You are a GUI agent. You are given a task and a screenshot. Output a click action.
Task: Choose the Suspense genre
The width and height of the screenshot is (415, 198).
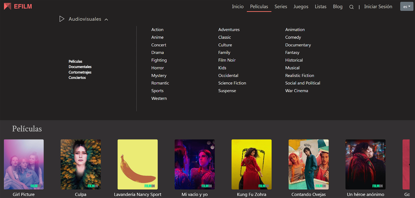pos(227,91)
